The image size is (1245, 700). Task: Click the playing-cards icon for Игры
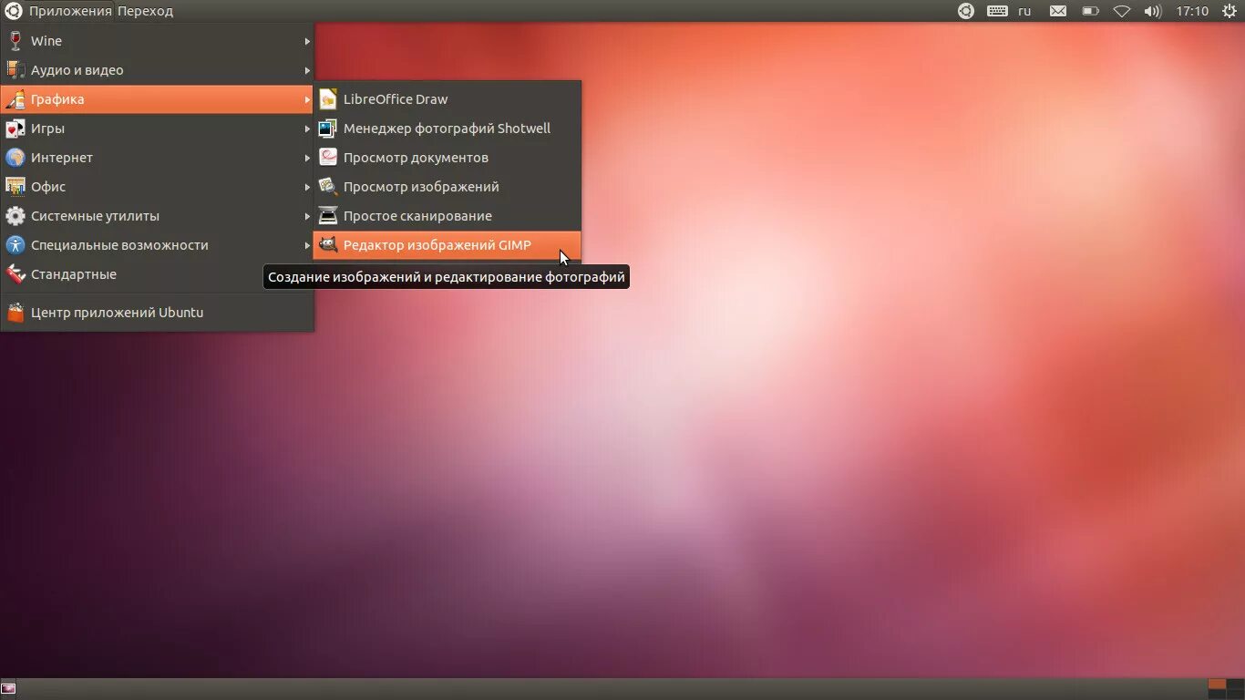click(x=15, y=129)
